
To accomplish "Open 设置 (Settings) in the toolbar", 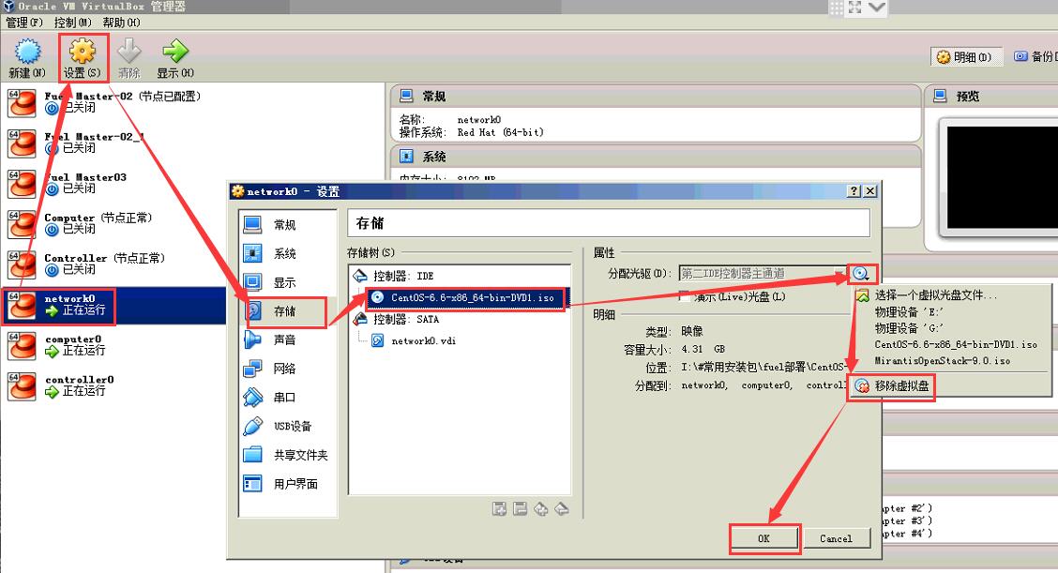I will pos(83,59).
